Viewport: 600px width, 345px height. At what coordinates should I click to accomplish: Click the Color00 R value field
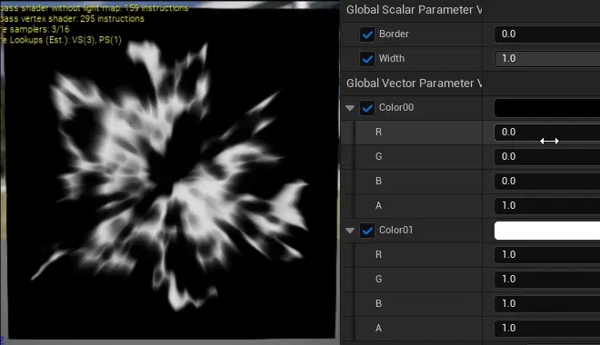pos(547,133)
